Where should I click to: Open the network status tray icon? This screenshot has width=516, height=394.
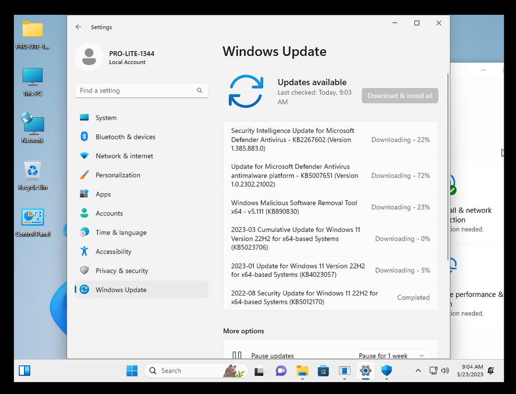434,371
